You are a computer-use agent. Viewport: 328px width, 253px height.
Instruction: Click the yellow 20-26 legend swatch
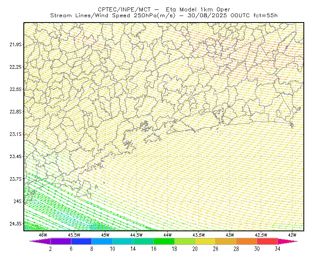point(205,241)
